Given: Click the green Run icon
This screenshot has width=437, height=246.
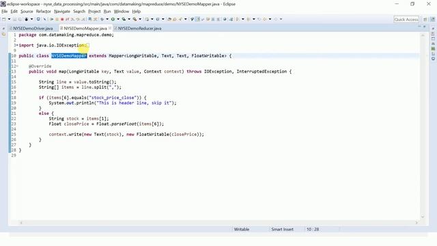Looking at the screenshot, I should [113, 19].
